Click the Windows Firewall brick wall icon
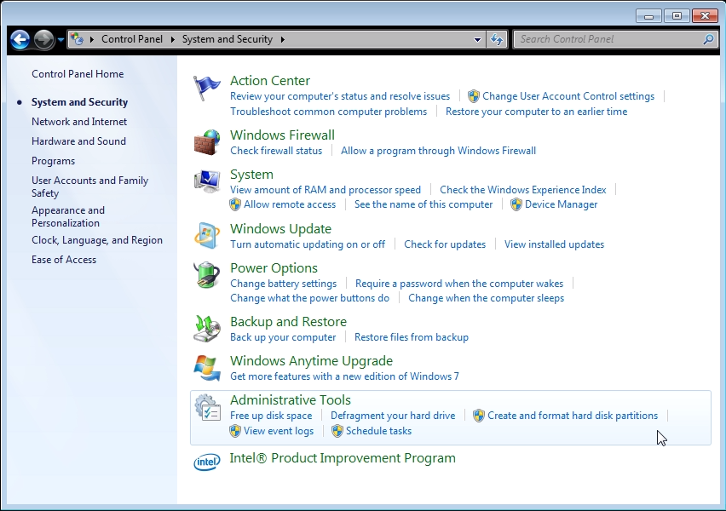 [207, 142]
